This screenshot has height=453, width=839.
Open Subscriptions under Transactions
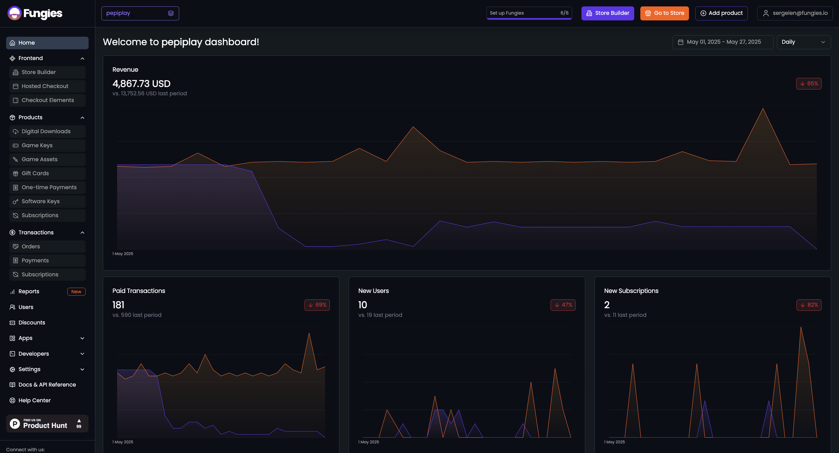[x=47, y=275]
